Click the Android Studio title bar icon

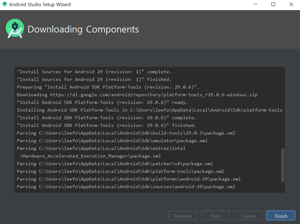click(4, 4)
